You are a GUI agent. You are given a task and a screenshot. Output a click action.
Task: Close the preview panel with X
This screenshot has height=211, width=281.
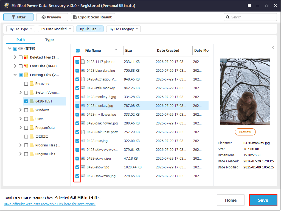click(x=273, y=48)
